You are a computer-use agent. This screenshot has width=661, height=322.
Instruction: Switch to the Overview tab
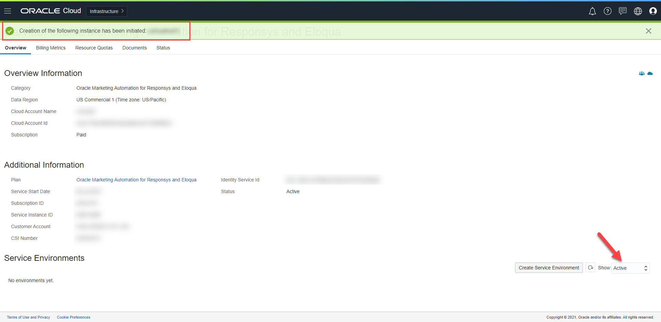click(15, 48)
